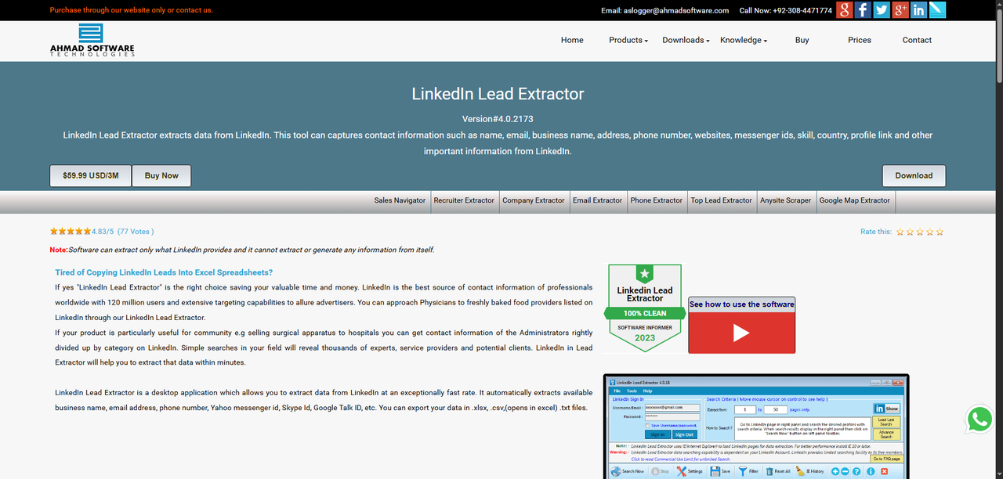
Task: Expand the Downloads dropdown menu
Action: point(686,40)
